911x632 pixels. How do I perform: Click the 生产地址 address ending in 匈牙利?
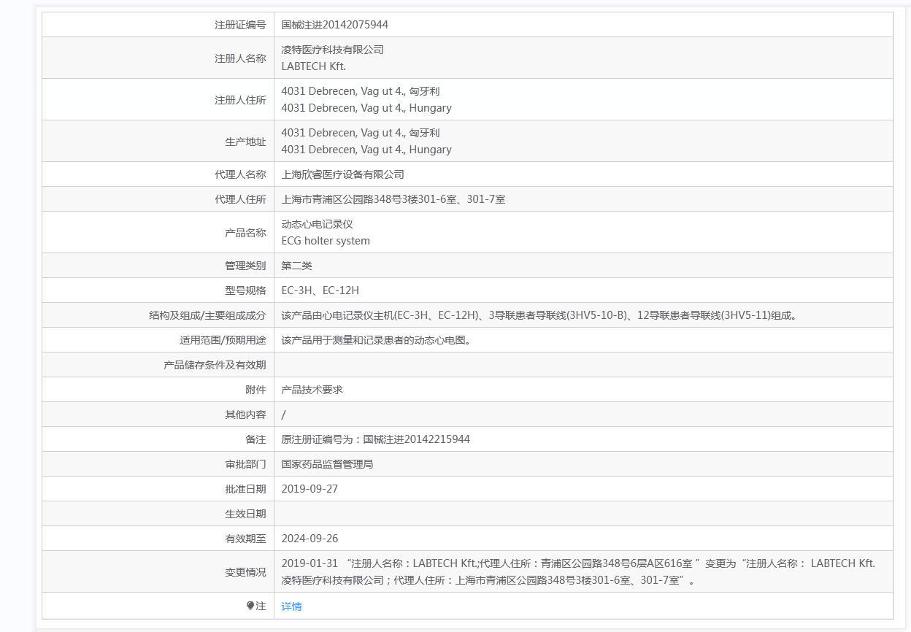[360, 133]
